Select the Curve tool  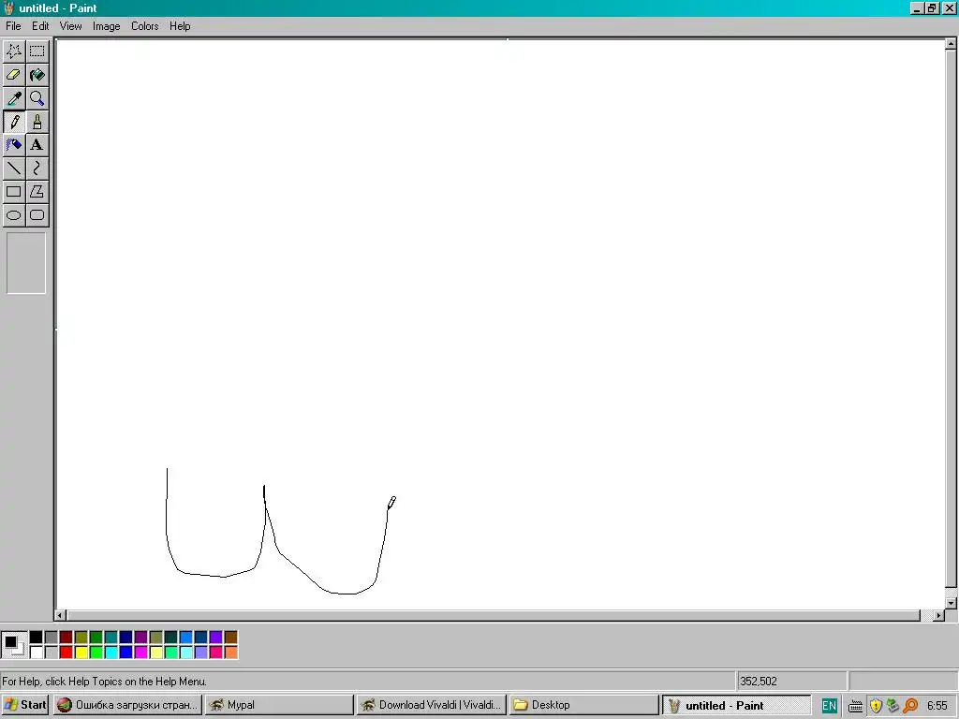click(x=37, y=169)
